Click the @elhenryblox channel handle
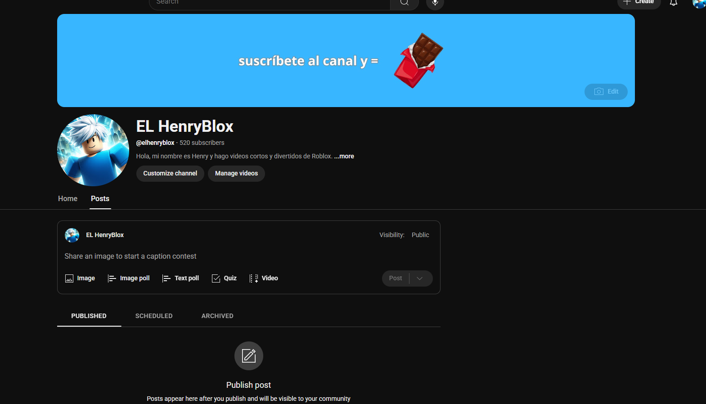The width and height of the screenshot is (706, 404). click(x=155, y=143)
